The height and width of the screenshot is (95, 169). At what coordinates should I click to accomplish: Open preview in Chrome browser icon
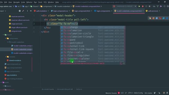[150, 18]
